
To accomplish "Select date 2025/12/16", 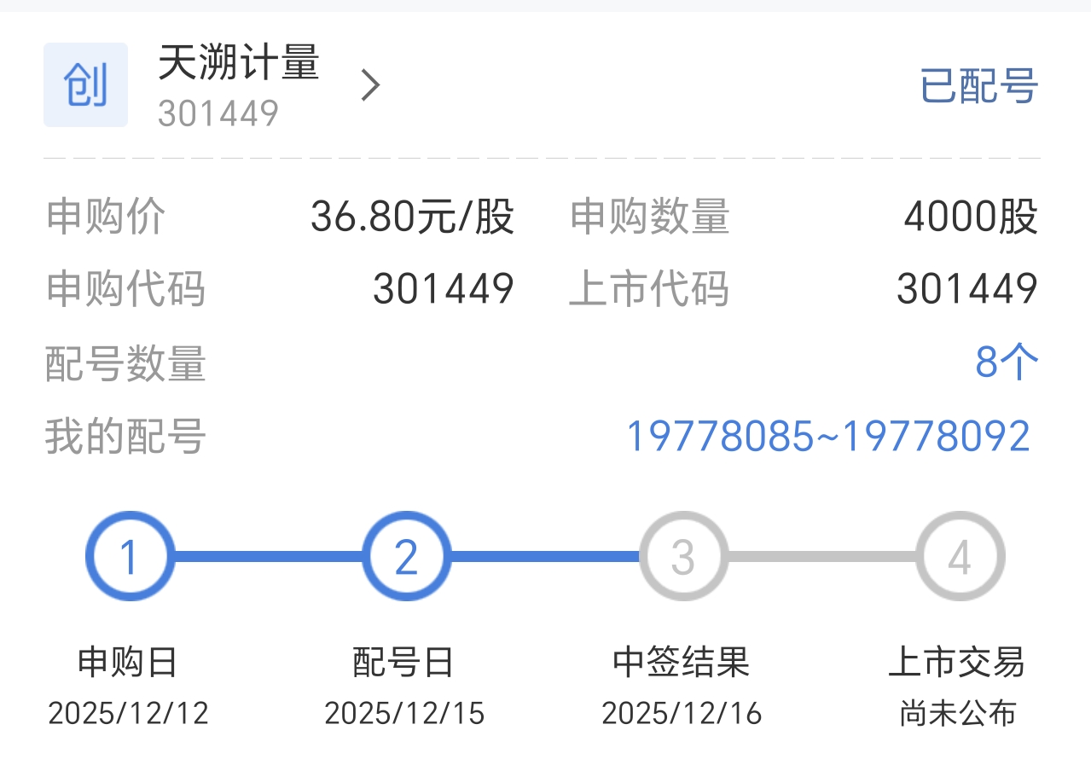I will coord(682,713).
